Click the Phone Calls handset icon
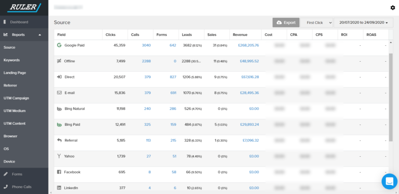The image size is (399, 194). coord(5,187)
